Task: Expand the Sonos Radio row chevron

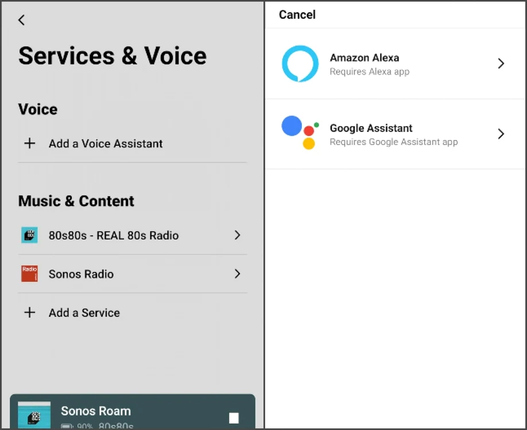Action: click(x=237, y=273)
